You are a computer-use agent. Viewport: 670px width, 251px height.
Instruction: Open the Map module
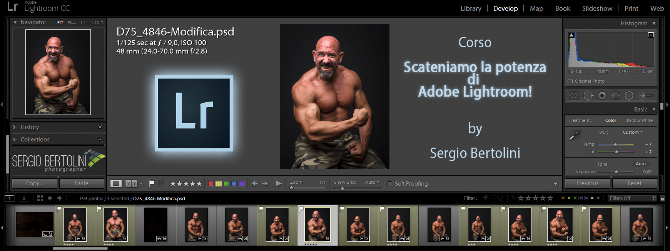tap(536, 8)
